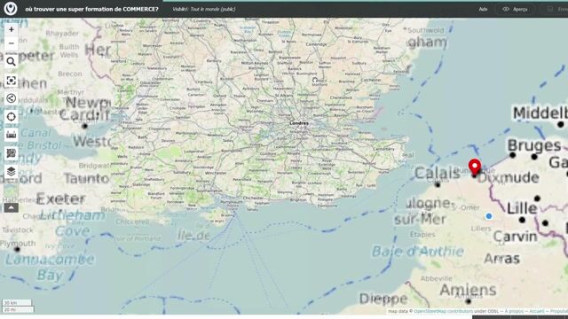Screen dimensions: 568x319
Task: Change the visibility 'Tout le monde (public)' setting
Action: click(204, 9)
